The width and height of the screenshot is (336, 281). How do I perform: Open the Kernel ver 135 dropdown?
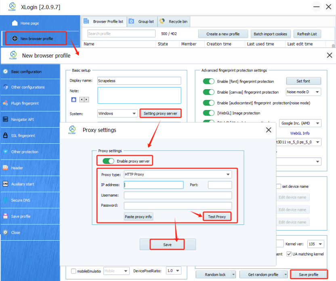point(316,244)
